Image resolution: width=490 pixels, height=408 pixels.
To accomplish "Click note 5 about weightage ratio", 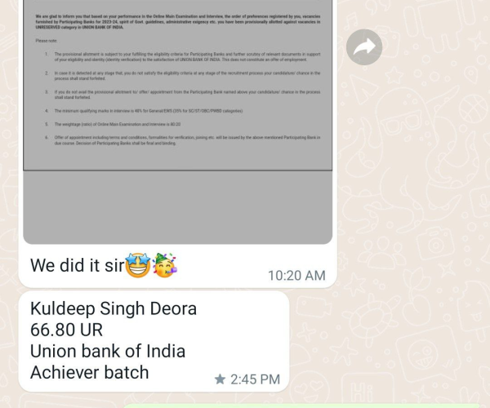I will click(113, 124).
